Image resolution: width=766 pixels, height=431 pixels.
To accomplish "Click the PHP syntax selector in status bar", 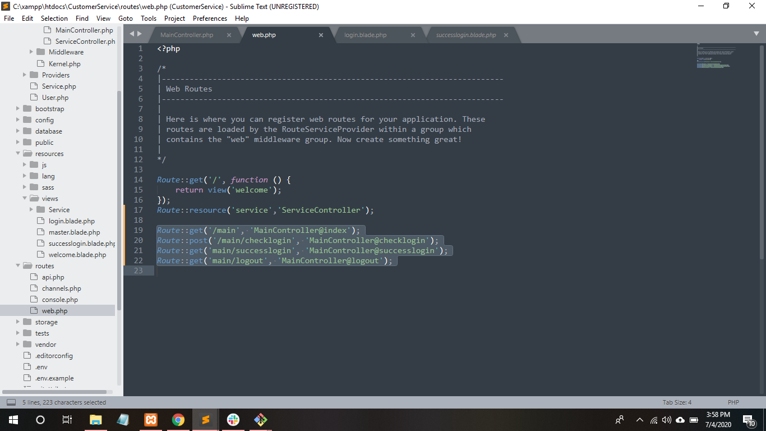I will 733,402.
